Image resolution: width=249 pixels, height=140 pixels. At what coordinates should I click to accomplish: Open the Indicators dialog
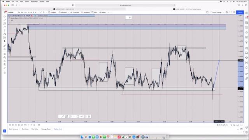(63, 12)
